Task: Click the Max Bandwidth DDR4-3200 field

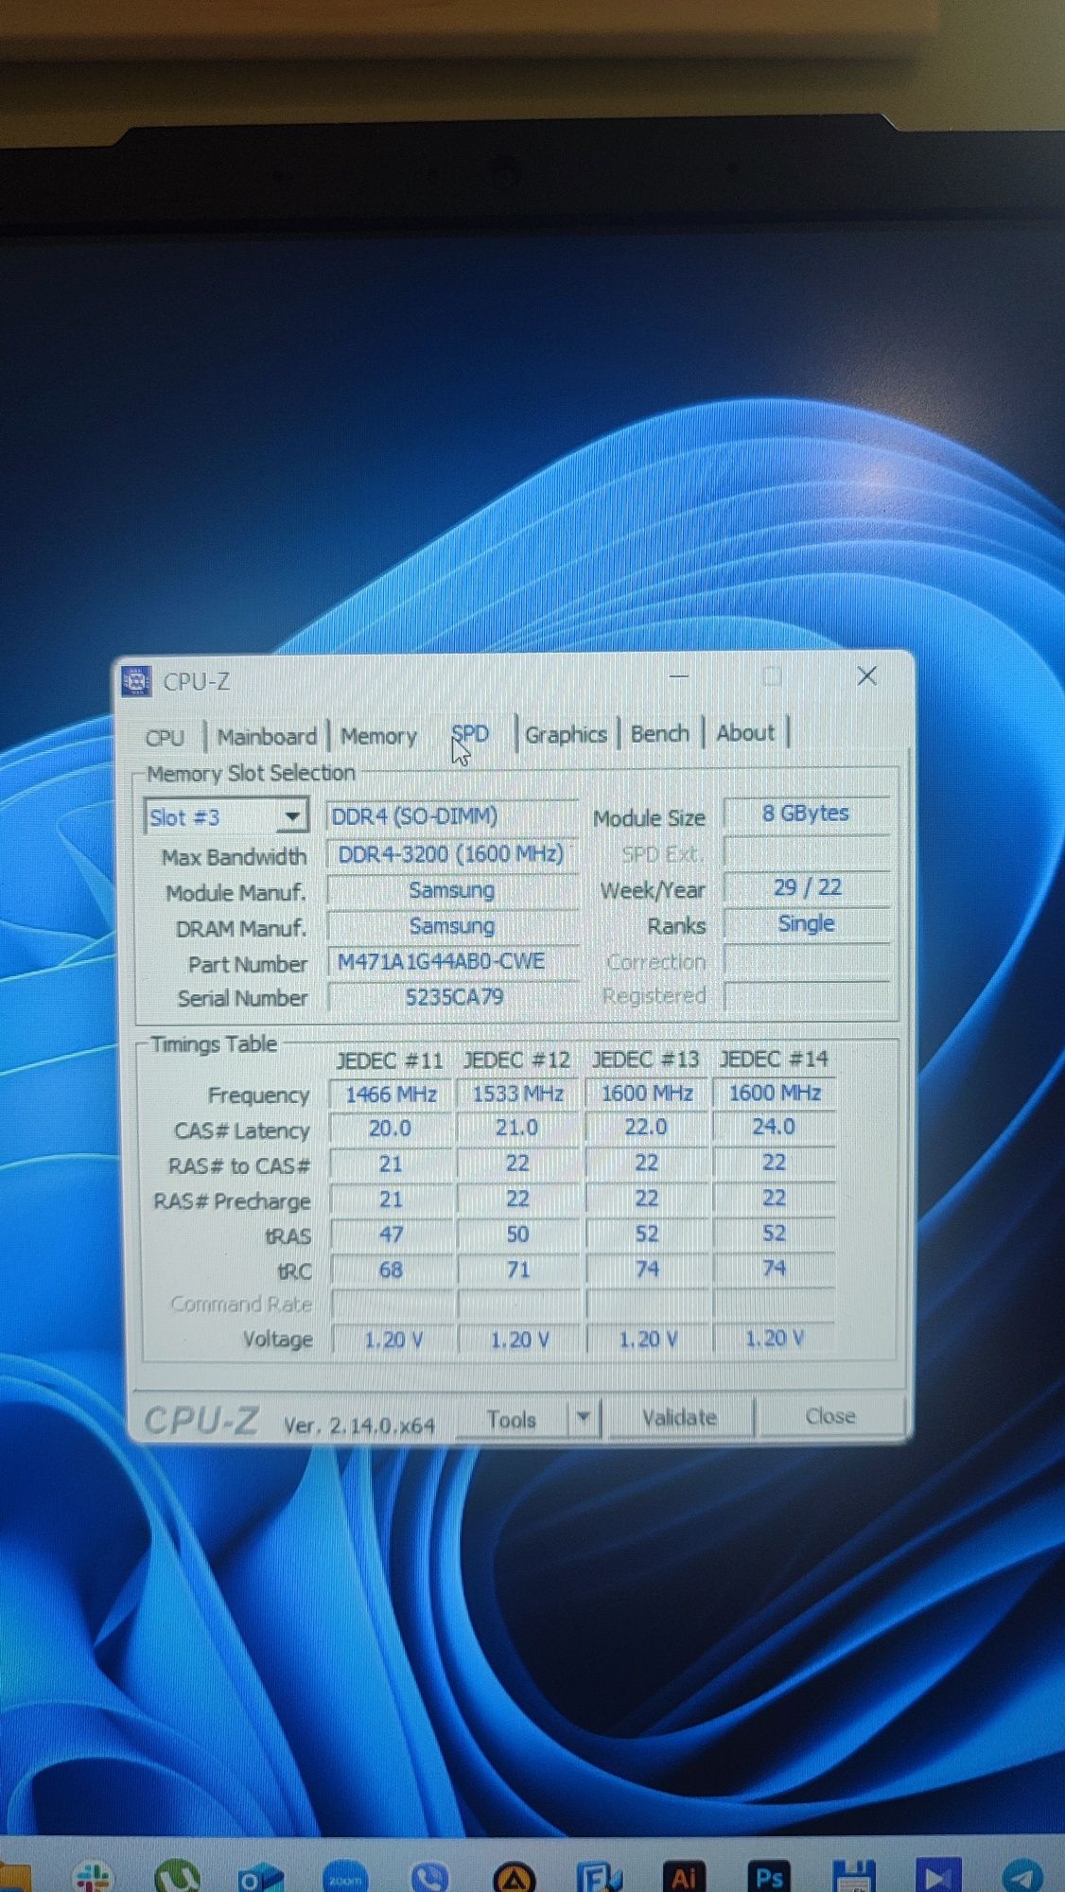Action: coord(451,853)
